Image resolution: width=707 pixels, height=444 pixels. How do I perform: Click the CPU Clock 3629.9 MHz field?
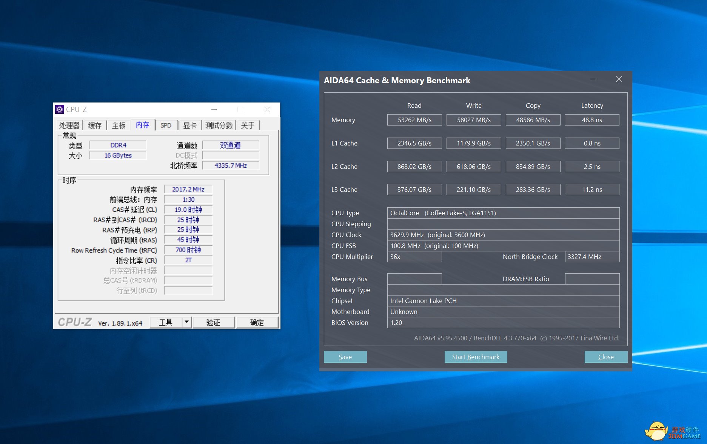[503, 235]
